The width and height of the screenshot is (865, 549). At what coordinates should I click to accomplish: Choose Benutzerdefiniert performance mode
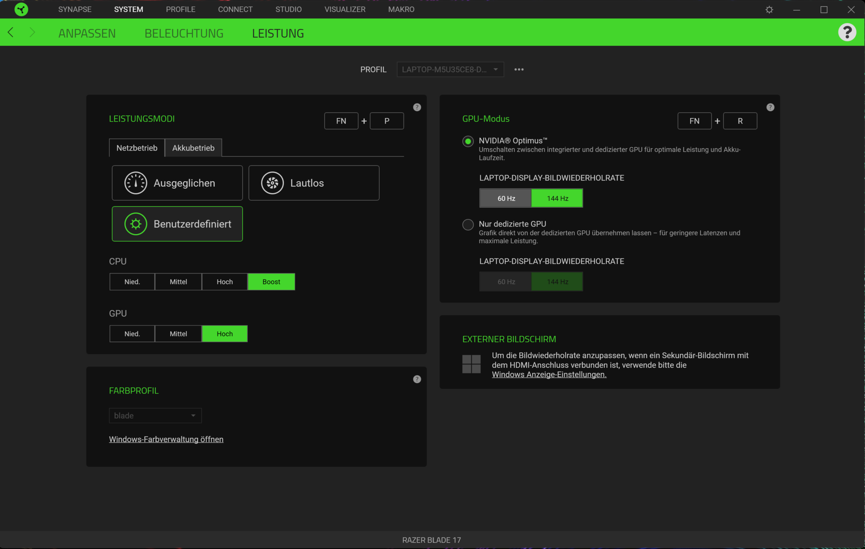click(x=177, y=224)
